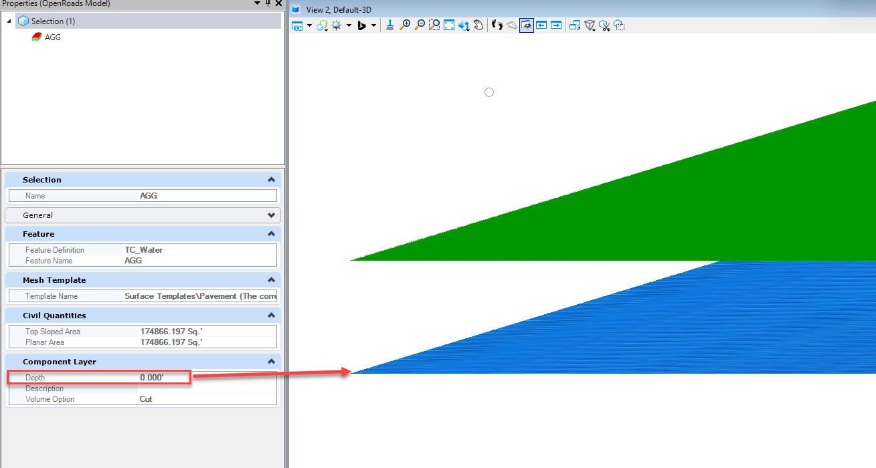Click the empty Description value field
The image size is (876, 468).
click(x=207, y=388)
